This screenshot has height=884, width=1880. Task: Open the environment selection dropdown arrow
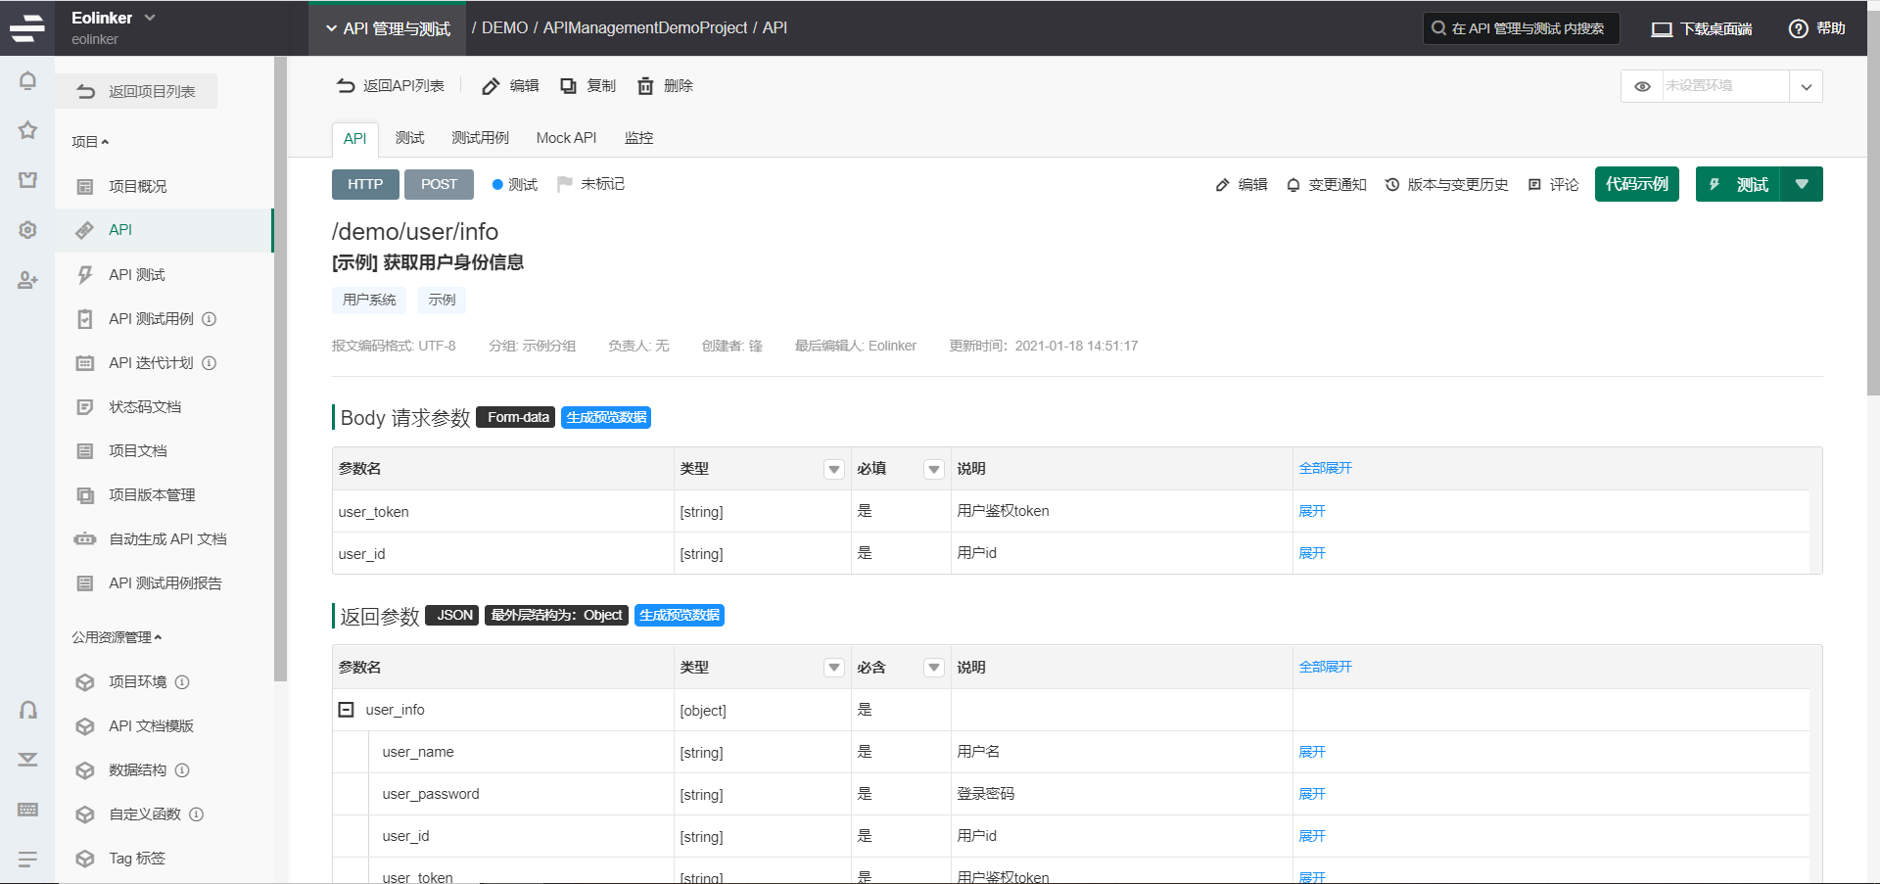(x=1806, y=86)
